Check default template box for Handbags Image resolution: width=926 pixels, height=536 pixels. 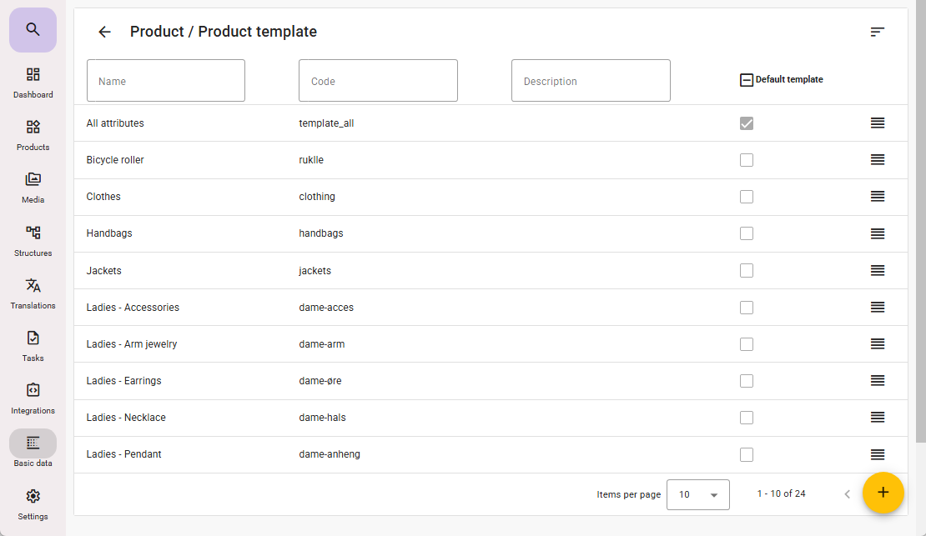747,233
